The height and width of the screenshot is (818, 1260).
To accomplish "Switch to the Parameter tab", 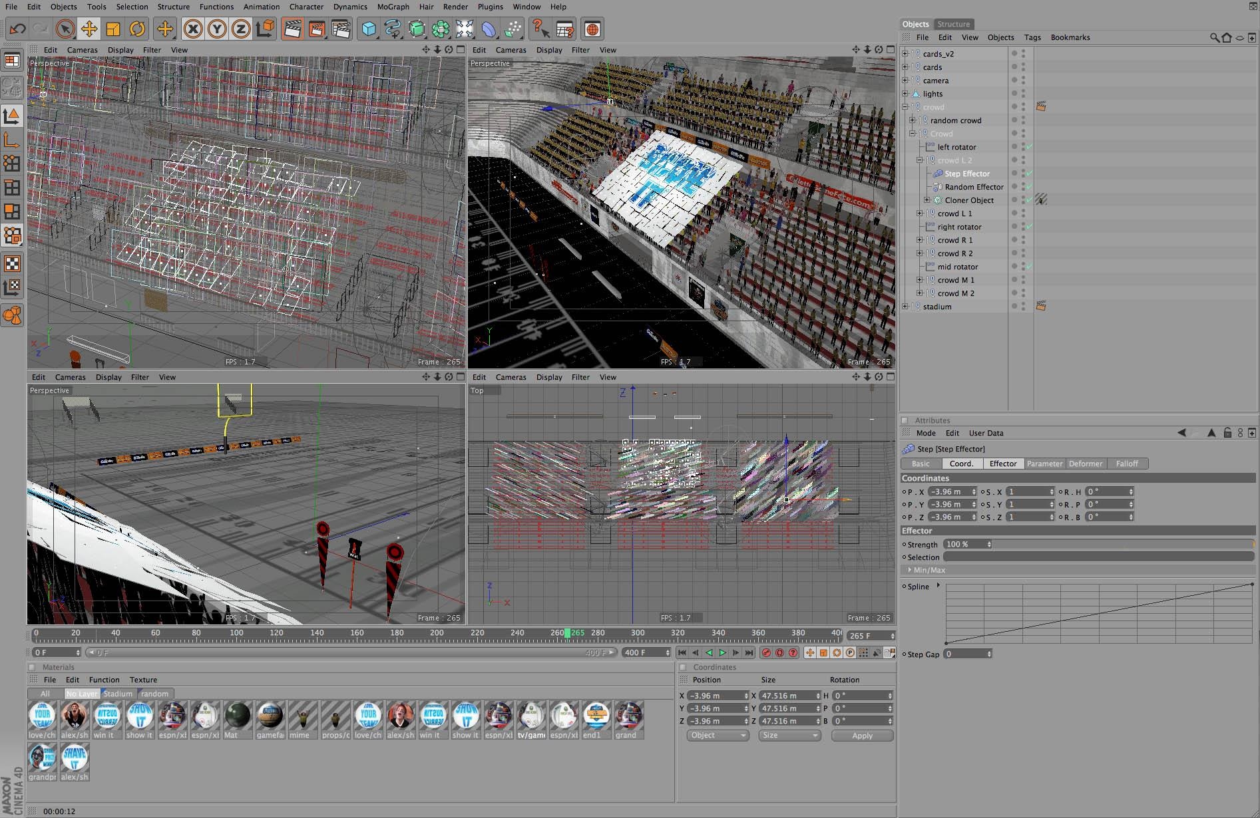I will pyautogui.click(x=1044, y=464).
